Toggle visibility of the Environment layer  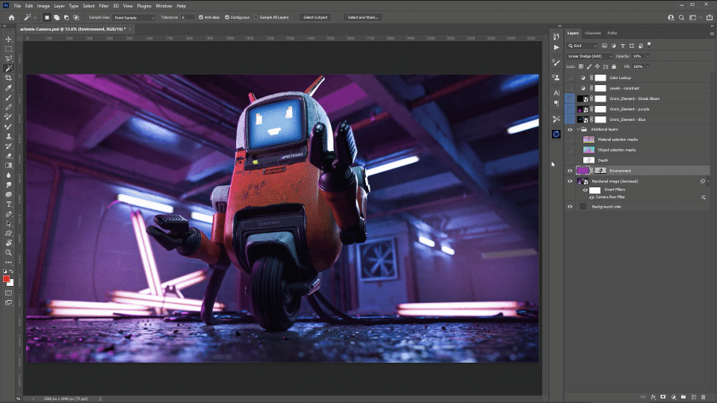570,171
